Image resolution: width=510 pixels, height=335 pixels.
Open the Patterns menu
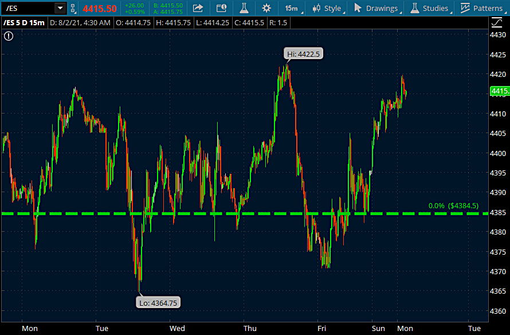(482, 8)
